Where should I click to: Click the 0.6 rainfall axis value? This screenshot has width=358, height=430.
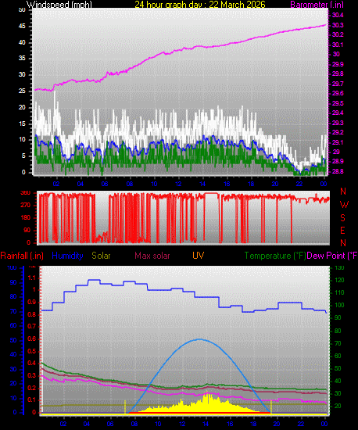pos(32,339)
